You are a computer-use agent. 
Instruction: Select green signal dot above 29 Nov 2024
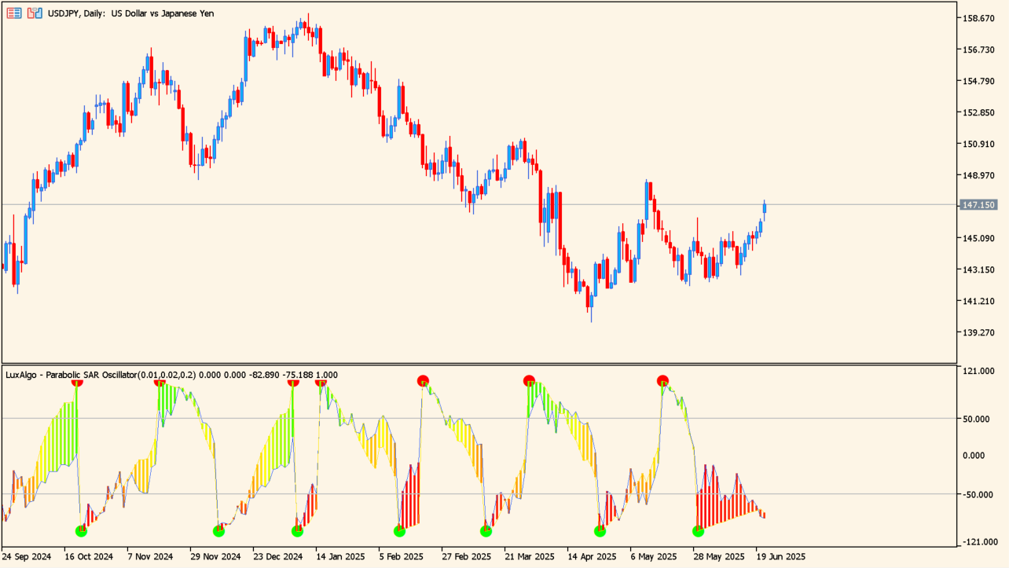(x=218, y=531)
